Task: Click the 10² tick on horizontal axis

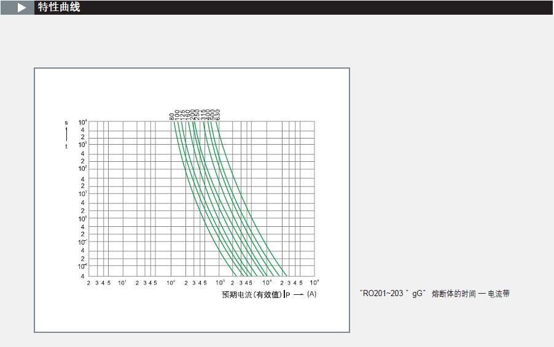Action: point(171,283)
